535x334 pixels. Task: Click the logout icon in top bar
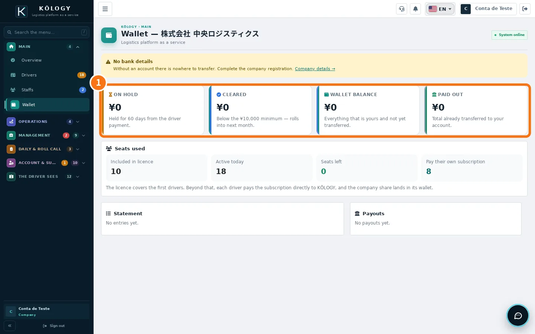[525, 9]
